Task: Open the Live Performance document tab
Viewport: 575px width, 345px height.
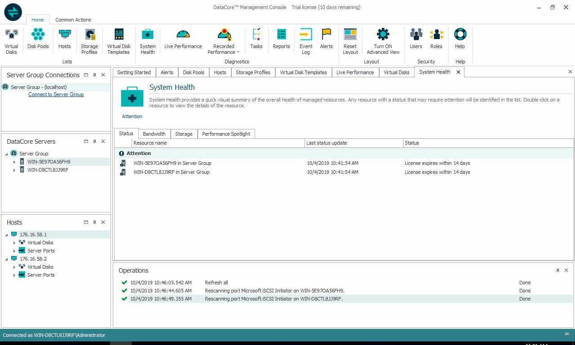Action: [x=355, y=72]
